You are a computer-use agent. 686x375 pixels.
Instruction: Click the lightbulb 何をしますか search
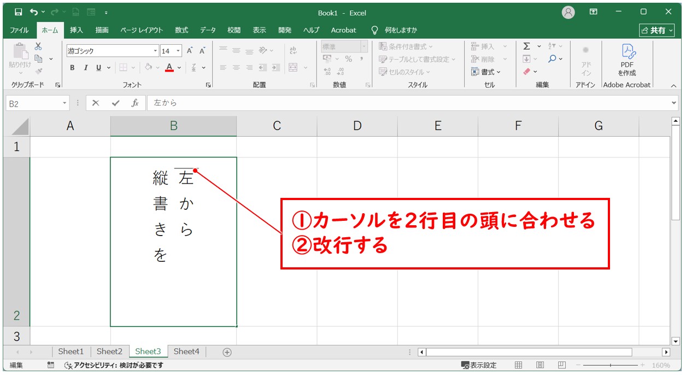point(394,30)
